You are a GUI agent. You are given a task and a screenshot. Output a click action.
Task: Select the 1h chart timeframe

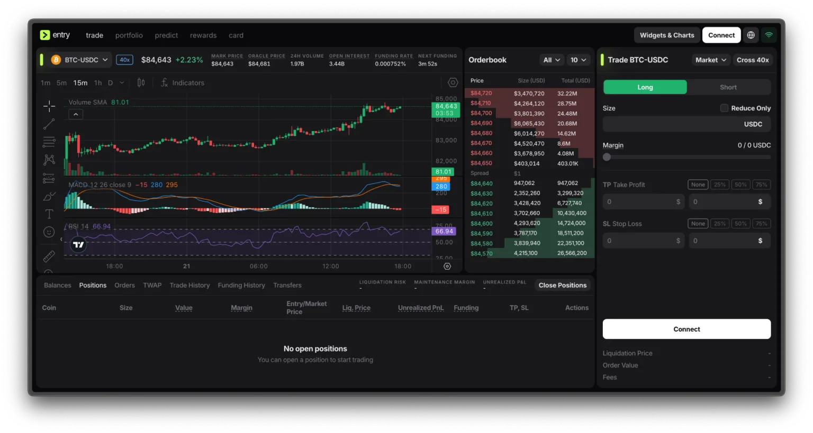pyautogui.click(x=98, y=82)
